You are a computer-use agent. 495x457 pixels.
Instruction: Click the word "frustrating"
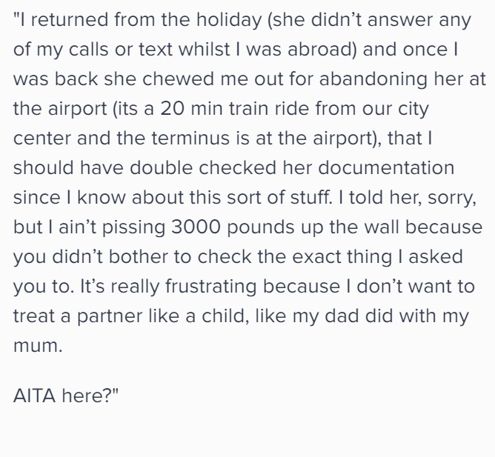click(210, 287)
